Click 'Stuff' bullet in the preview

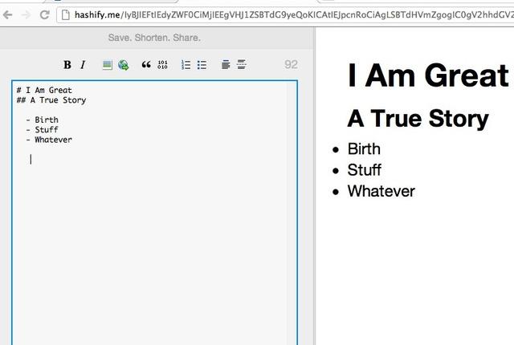pos(364,170)
